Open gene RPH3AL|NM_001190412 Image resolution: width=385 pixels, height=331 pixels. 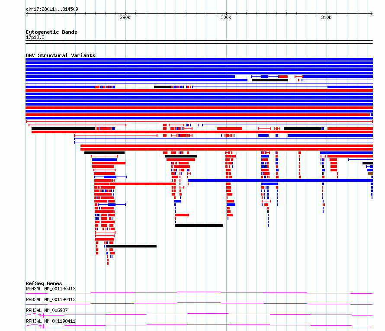click(51, 299)
